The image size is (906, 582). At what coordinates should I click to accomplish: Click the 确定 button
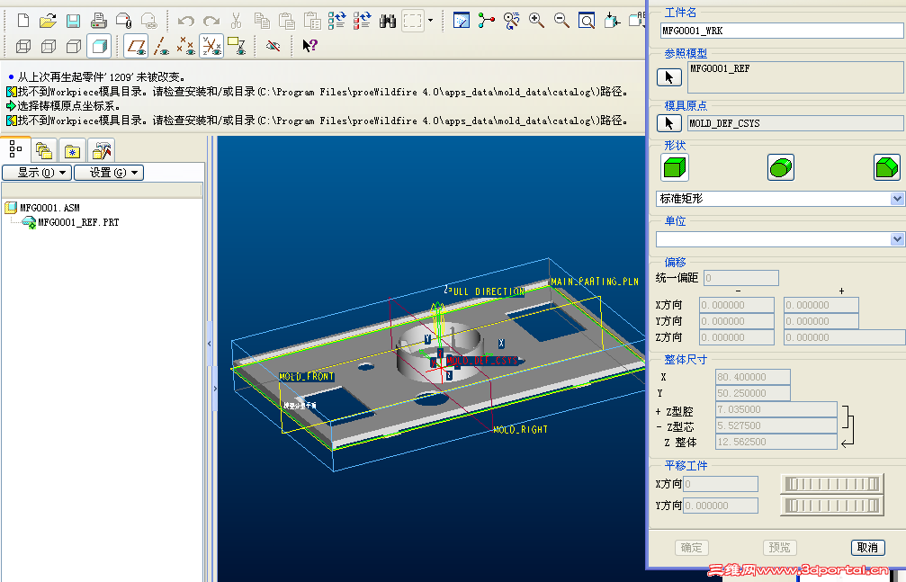click(x=692, y=547)
